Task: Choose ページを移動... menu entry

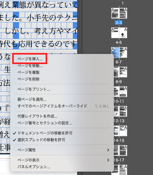Action: coord(30,66)
